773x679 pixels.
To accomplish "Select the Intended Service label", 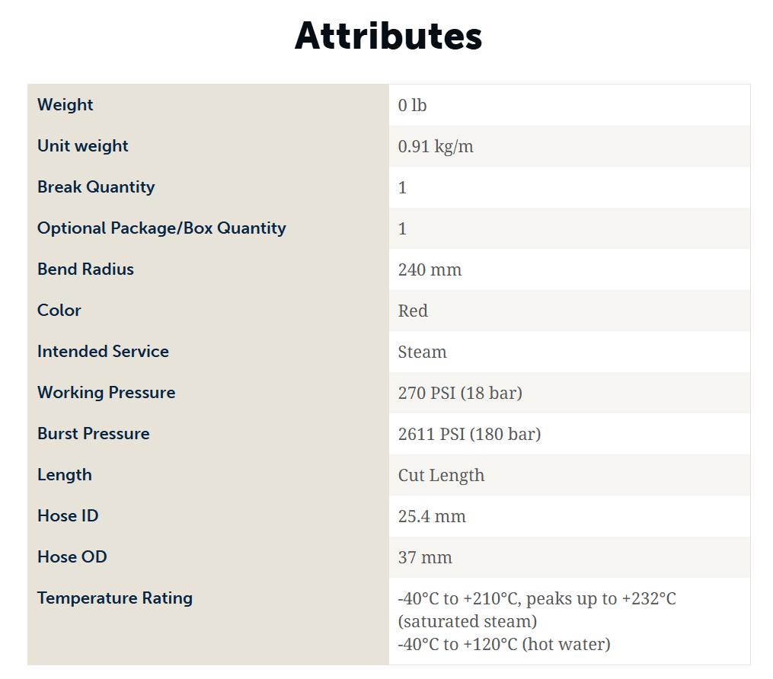I will [x=103, y=352].
